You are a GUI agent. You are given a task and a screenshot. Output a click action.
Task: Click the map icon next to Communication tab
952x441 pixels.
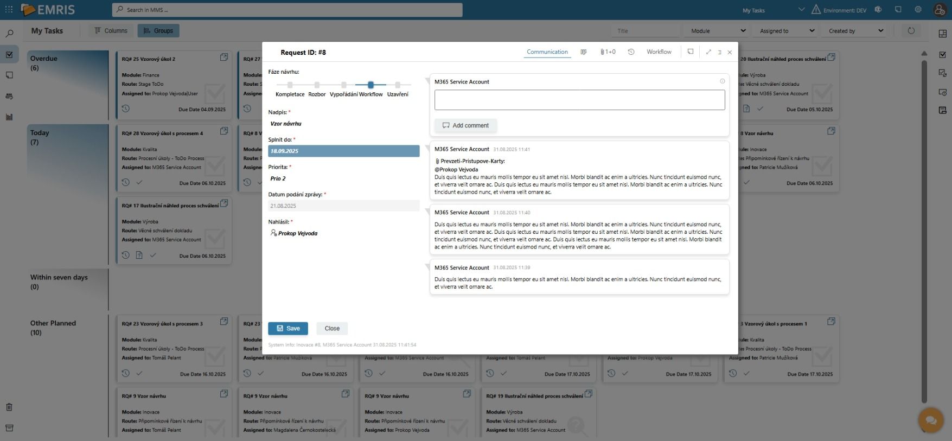[x=584, y=52]
